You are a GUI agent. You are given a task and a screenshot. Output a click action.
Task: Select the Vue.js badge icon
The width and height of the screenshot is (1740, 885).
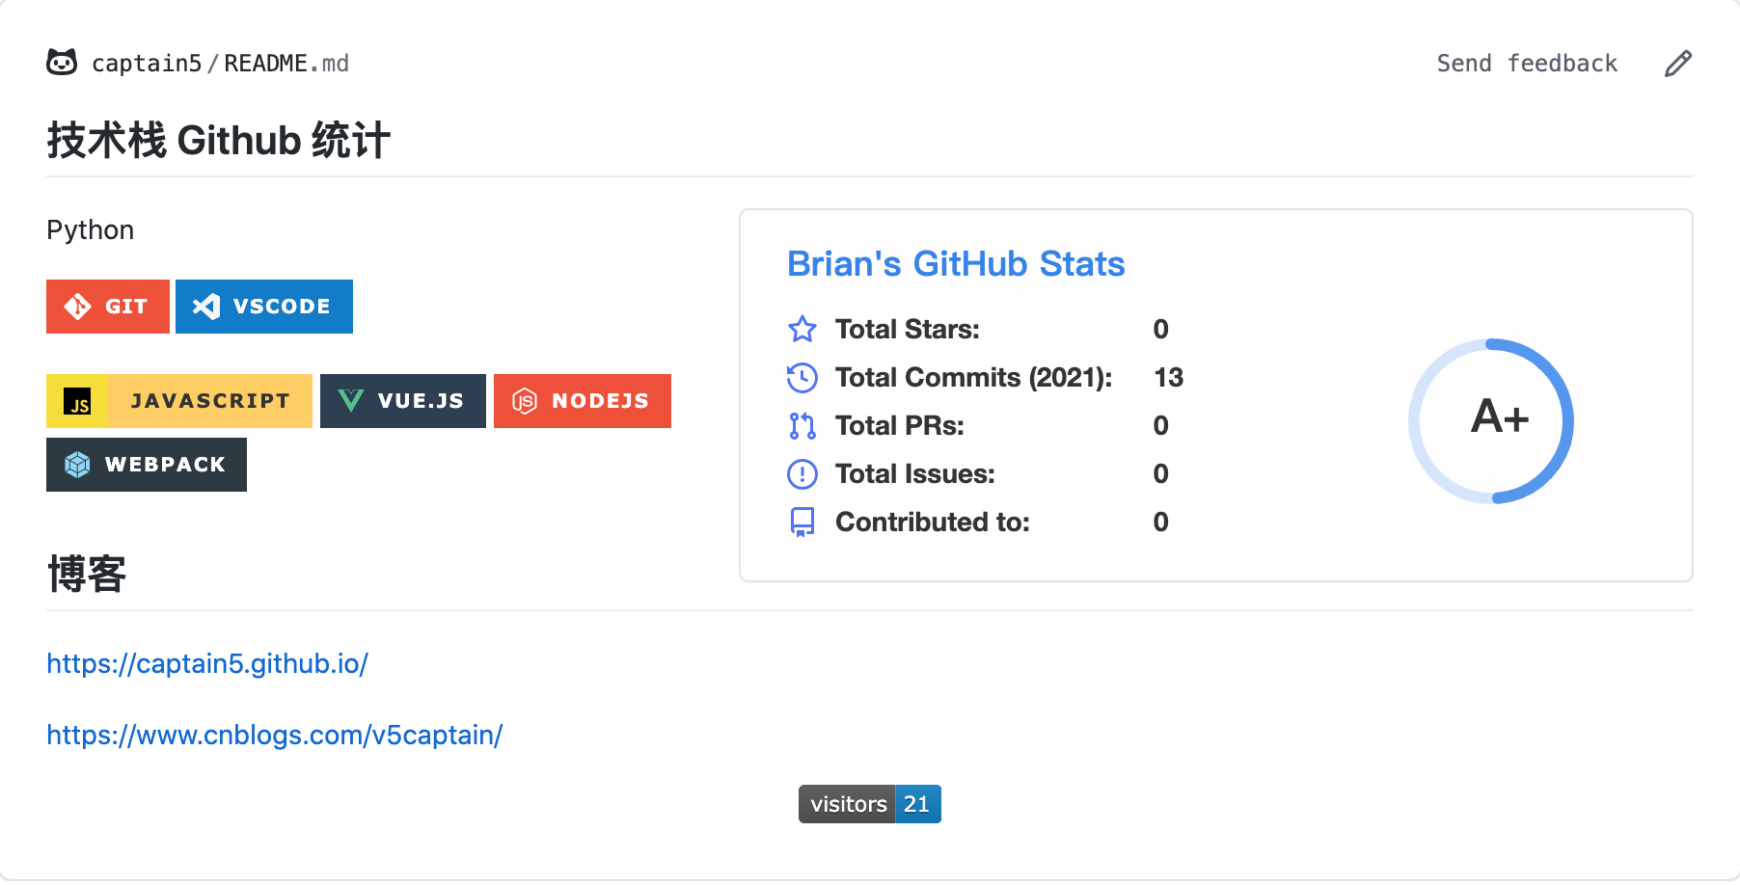pyautogui.click(x=351, y=400)
